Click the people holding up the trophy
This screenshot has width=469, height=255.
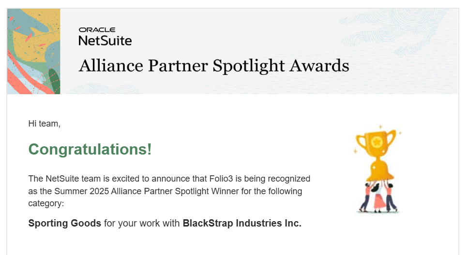pos(378,198)
